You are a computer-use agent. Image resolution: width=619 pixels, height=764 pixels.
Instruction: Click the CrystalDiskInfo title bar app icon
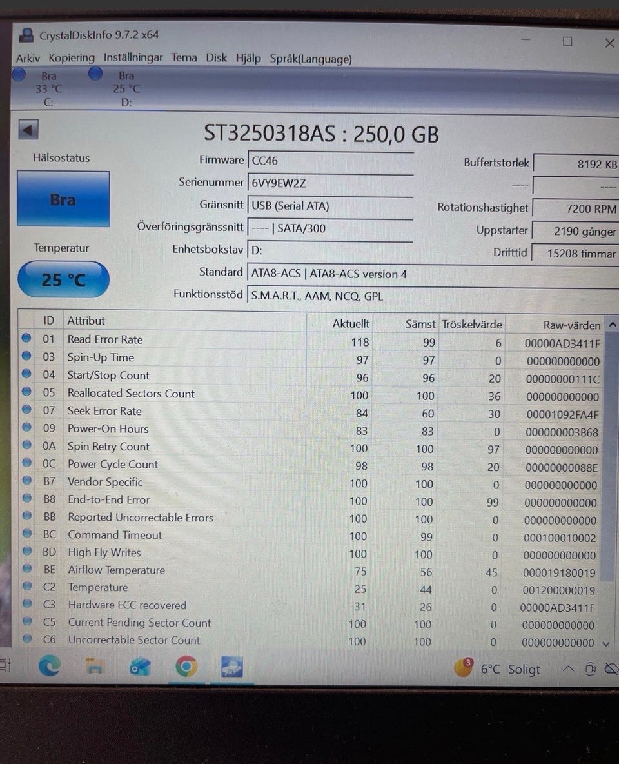26,35
